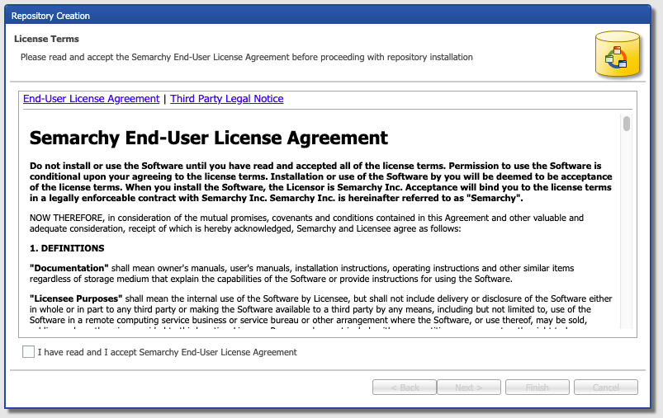Click the license text scrollbar thumb
Viewport: 663px width, 418px height.
pyautogui.click(x=627, y=124)
